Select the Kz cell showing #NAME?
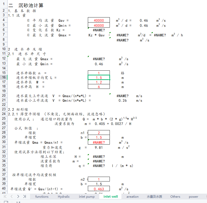 click(99, 30)
